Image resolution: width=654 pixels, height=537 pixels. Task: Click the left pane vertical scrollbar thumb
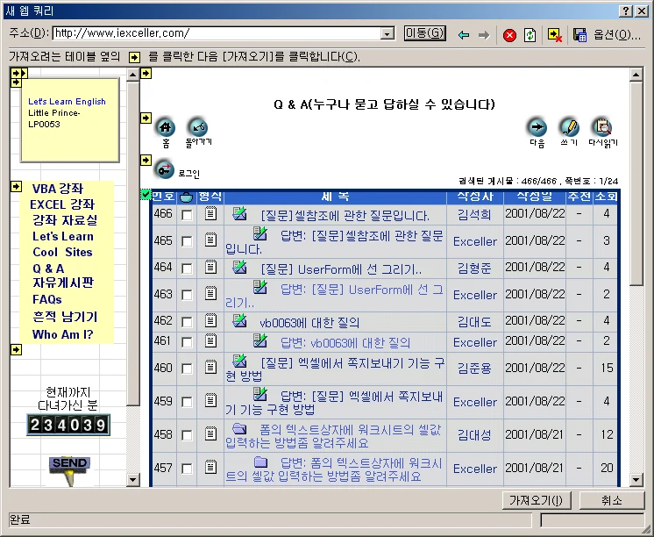pyautogui.click(x=133, y=243)
